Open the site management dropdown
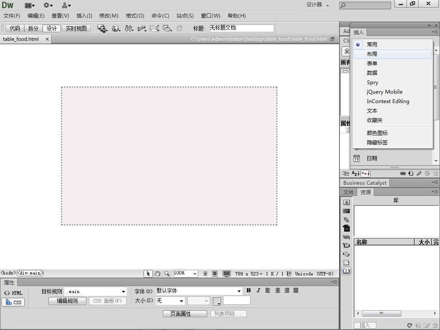 pyautogui.click(x=67, y=5)
